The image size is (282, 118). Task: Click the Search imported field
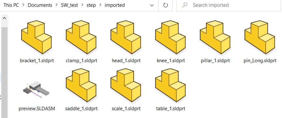(x=229, y=6)
